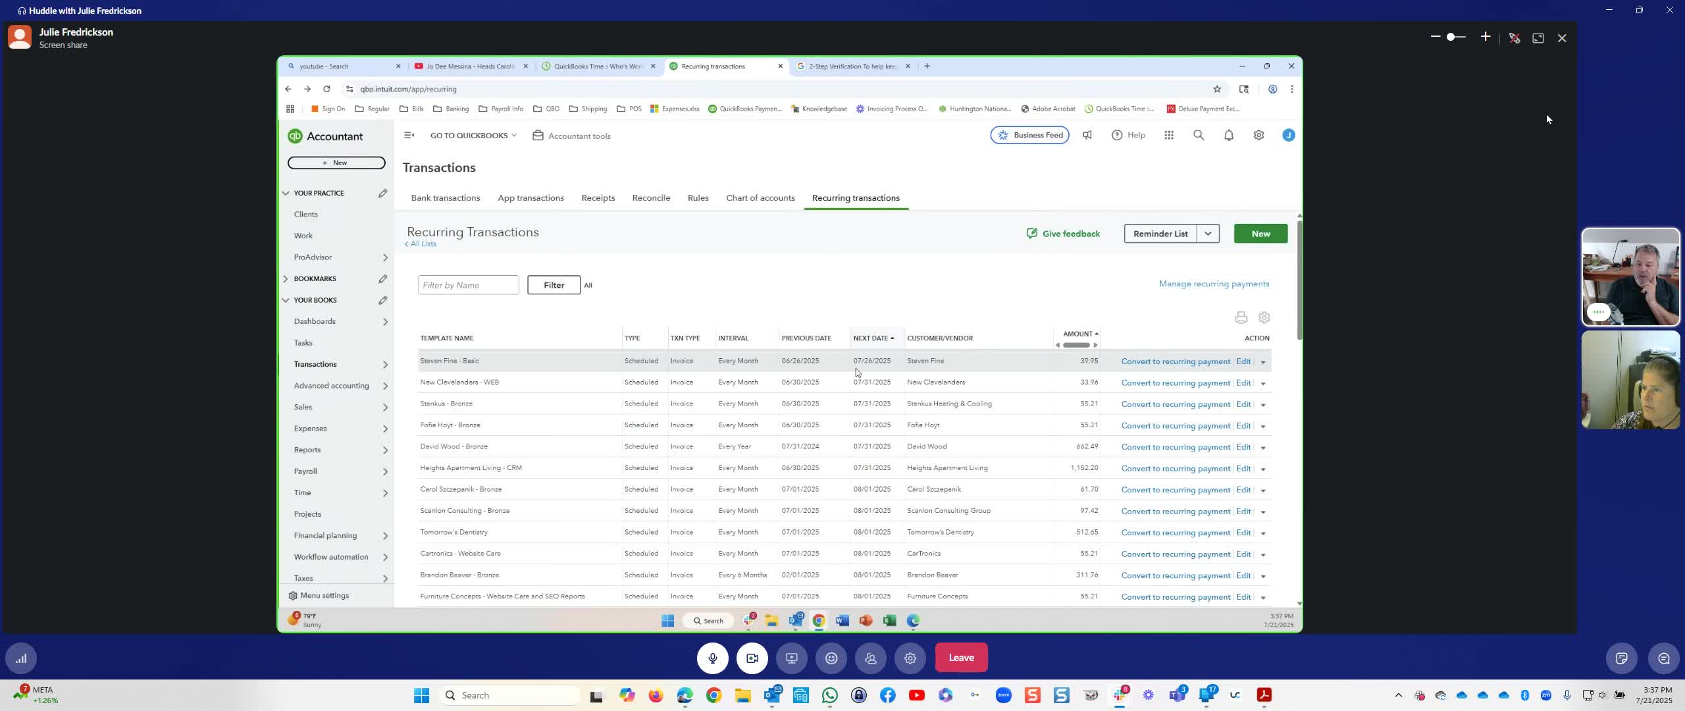
Task: Edit YOUR PRACTICE menu pencil icon
Action: (382, 193)
